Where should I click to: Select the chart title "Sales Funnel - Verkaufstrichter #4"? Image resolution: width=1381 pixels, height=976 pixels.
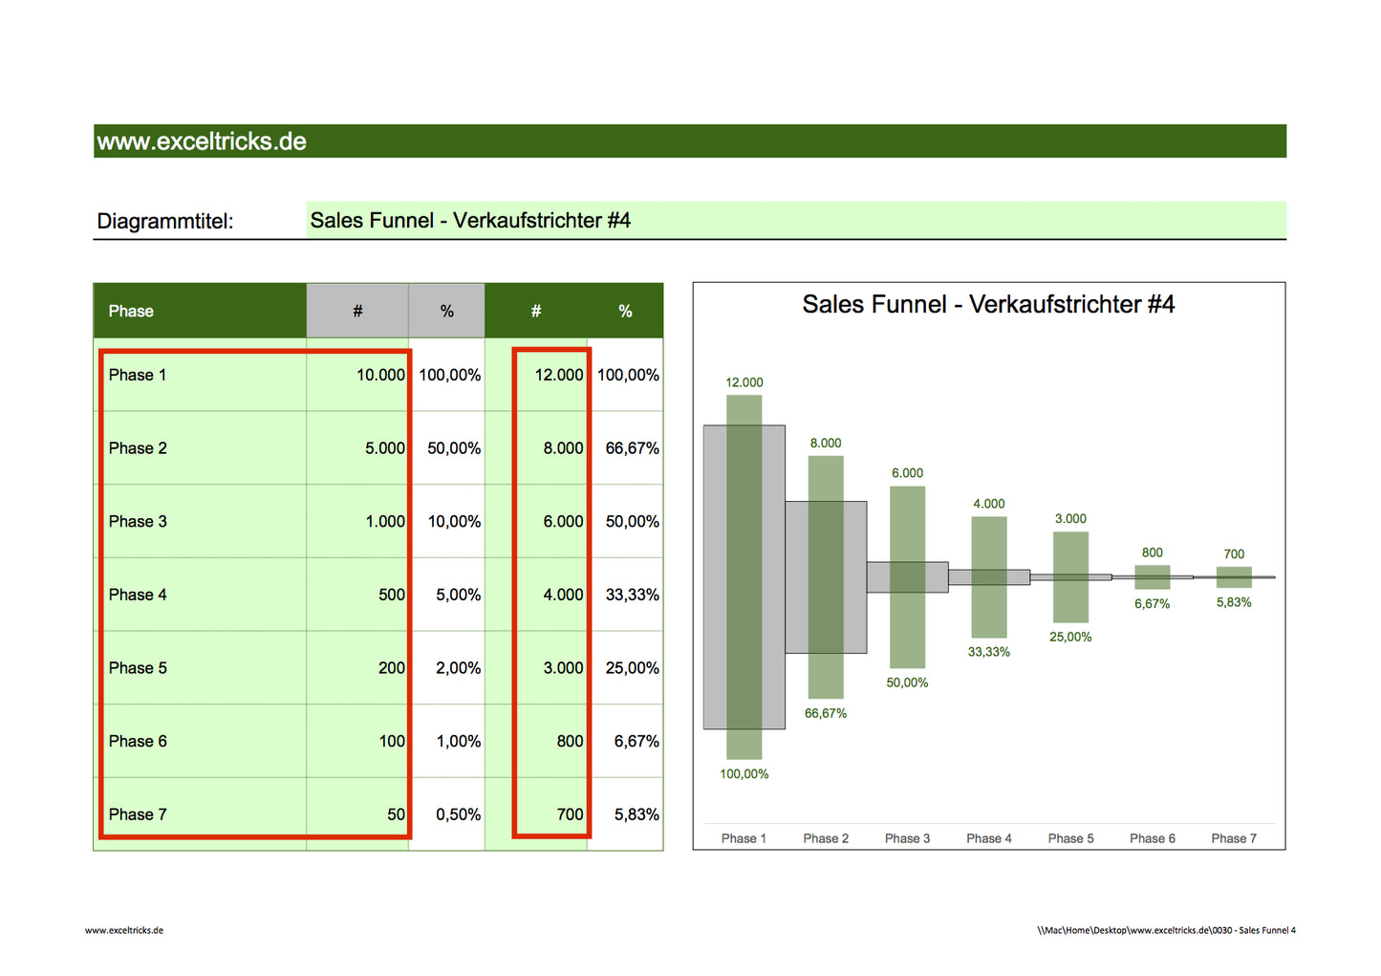click(x=988, y=304)
